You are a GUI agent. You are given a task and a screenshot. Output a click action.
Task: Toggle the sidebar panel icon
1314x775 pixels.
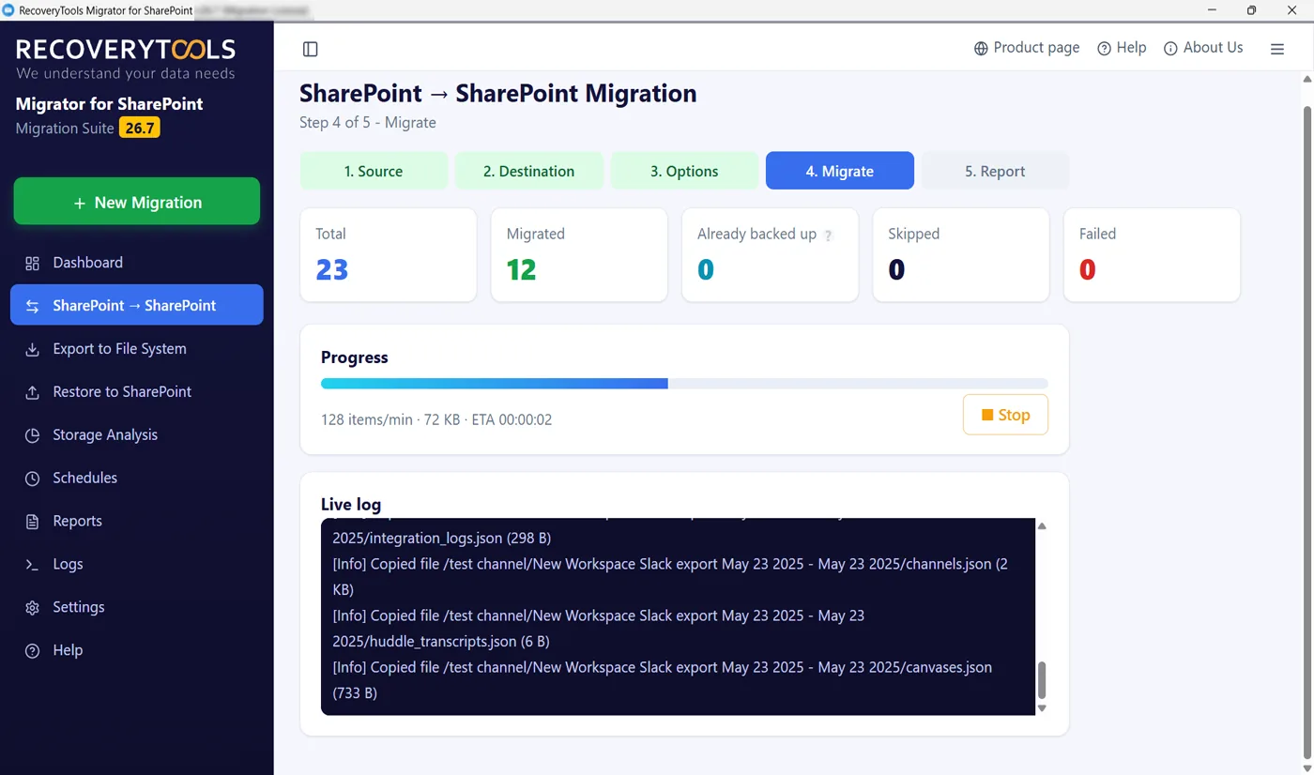click(311, 49)
